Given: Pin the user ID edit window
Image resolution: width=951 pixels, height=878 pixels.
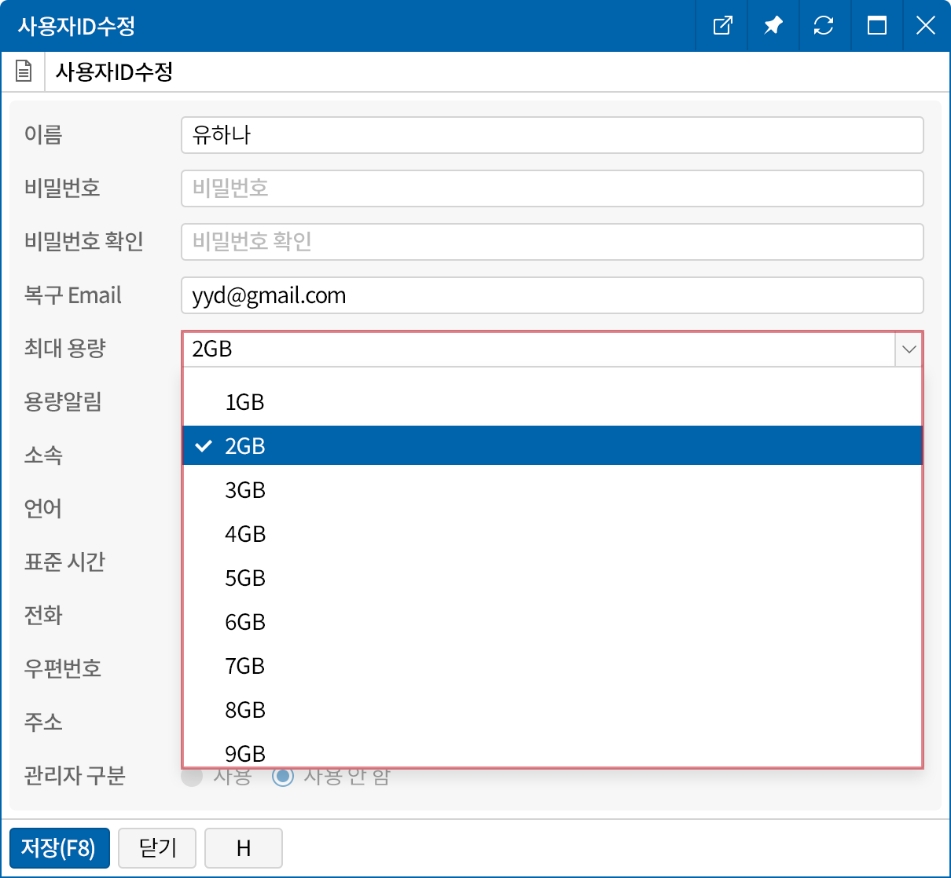Looking at the screenshot, I should [x=773, y=26].
